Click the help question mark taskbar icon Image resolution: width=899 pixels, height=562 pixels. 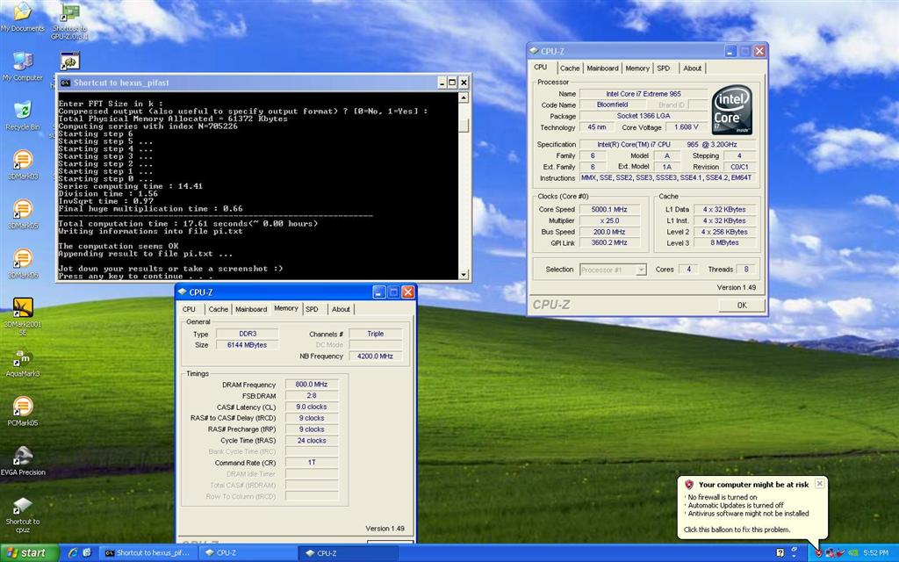tap(780, 553)
